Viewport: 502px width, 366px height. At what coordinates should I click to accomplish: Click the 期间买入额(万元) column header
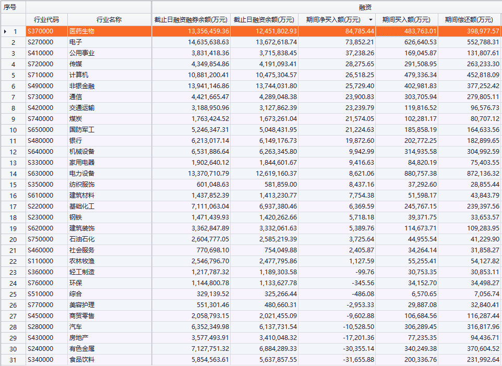[407, 20]
